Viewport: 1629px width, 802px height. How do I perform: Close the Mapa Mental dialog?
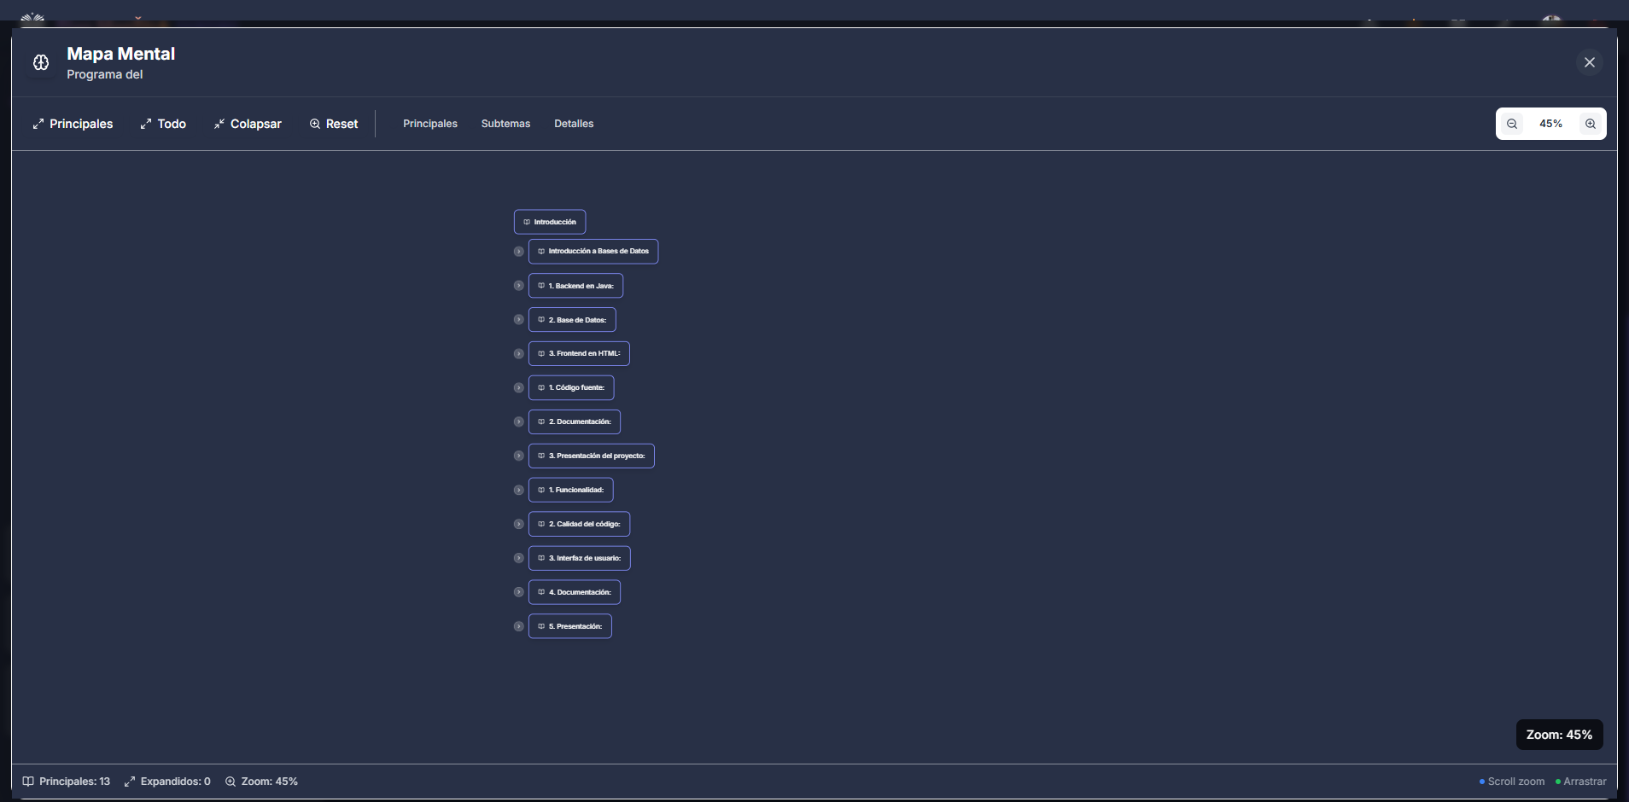(x=1589, y=62)
